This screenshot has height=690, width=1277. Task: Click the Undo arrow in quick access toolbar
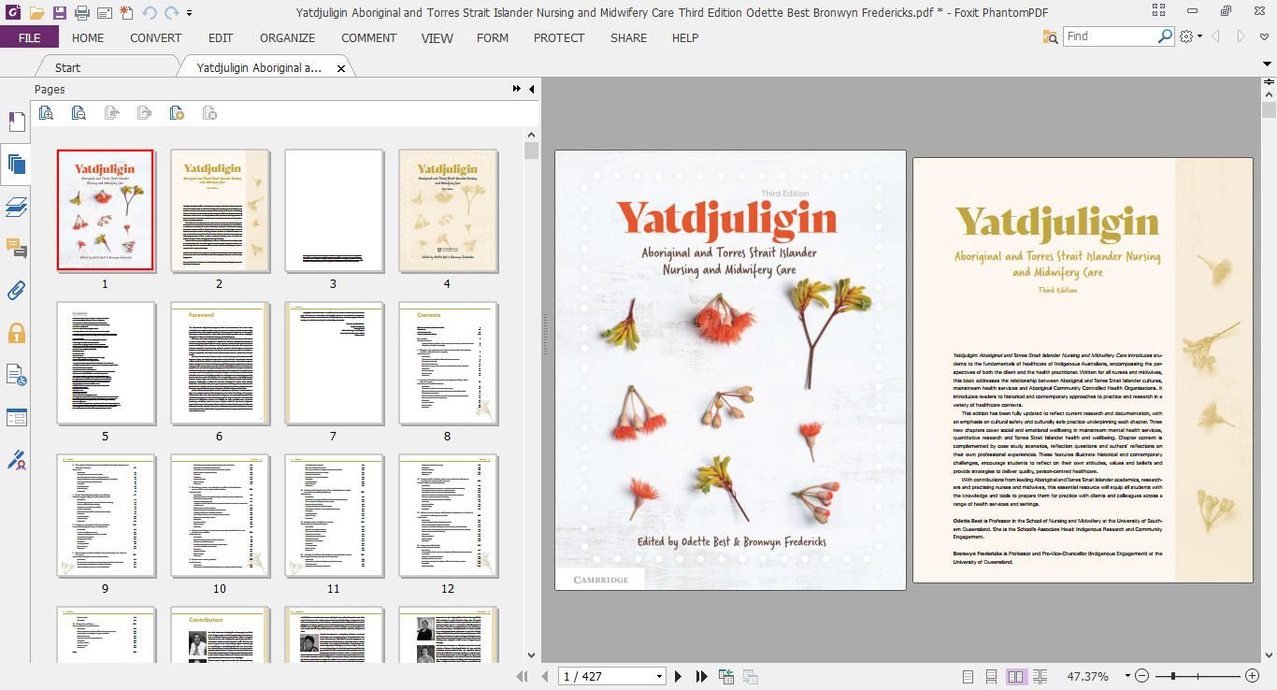pyautogui.click(x=150, y=13)
